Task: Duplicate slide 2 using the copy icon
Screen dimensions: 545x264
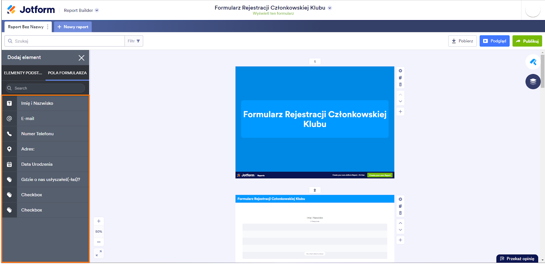Action: pos(400,206)
